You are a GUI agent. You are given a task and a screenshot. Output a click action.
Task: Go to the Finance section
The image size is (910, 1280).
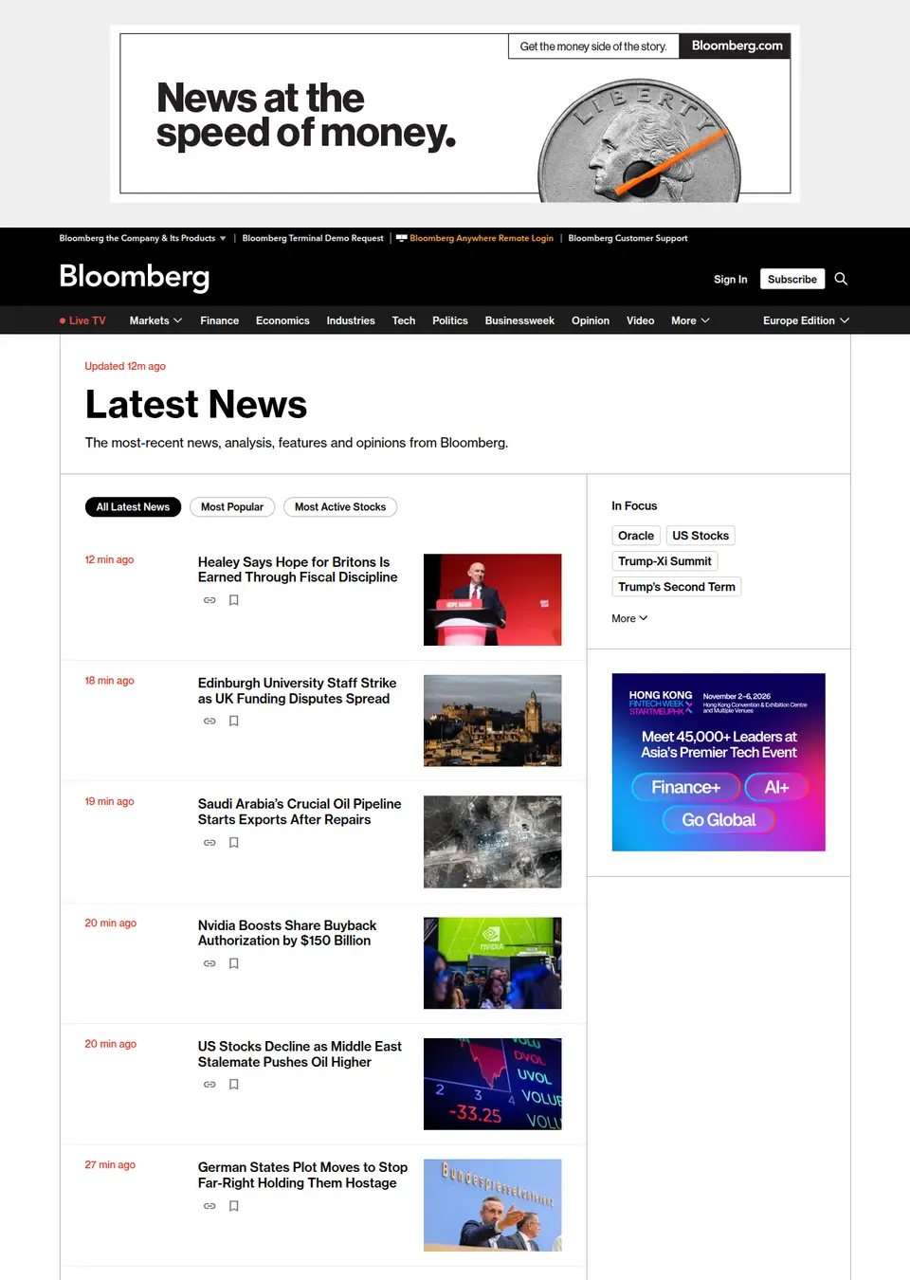coord(220,320)
